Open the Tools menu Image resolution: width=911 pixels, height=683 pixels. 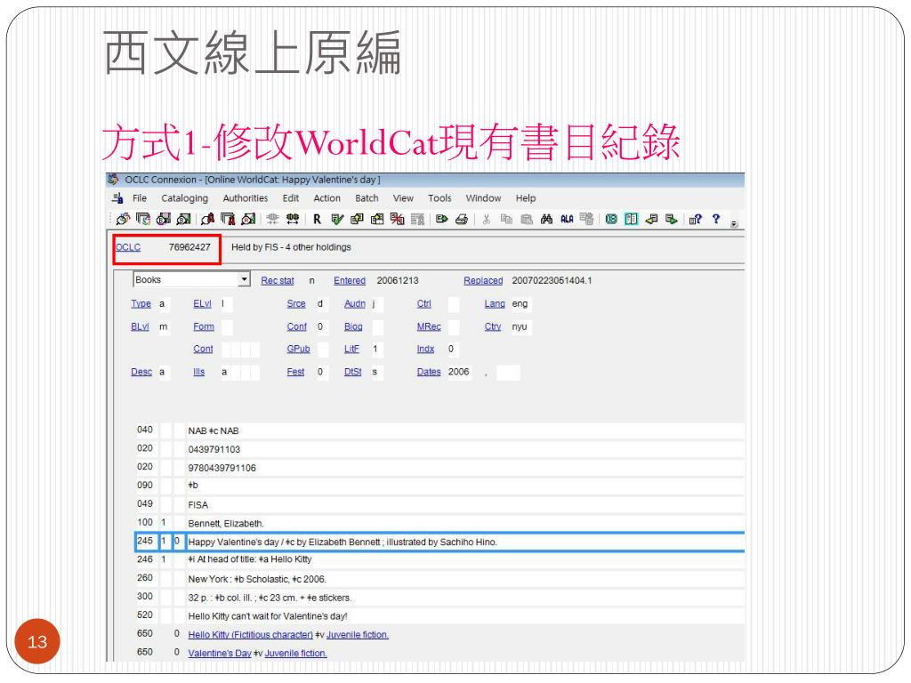tap(439, 198)
